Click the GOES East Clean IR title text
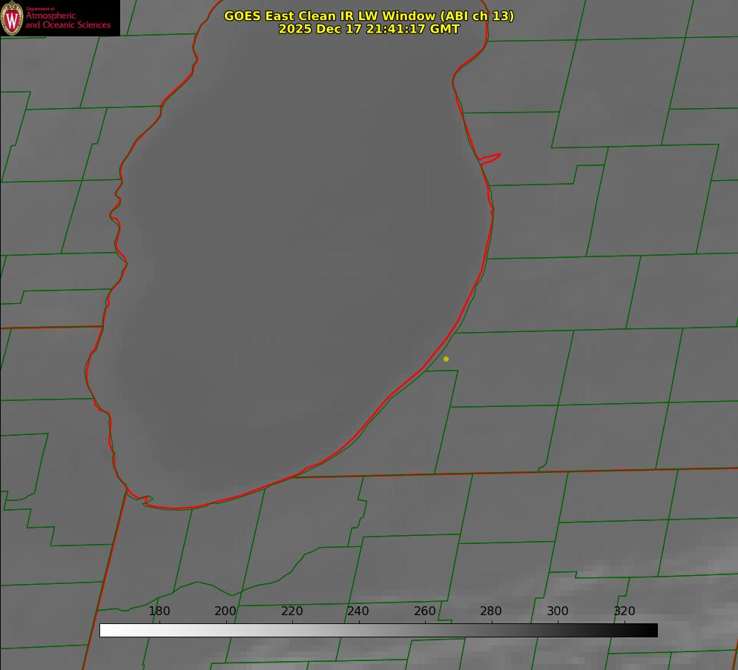This screenshot has width=738, height=670. pyautogui.click(x=369, y=16)
